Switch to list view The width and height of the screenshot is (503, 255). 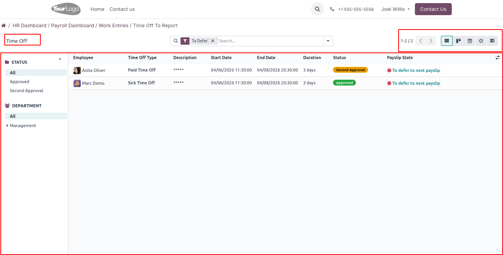tap(447, 41)
